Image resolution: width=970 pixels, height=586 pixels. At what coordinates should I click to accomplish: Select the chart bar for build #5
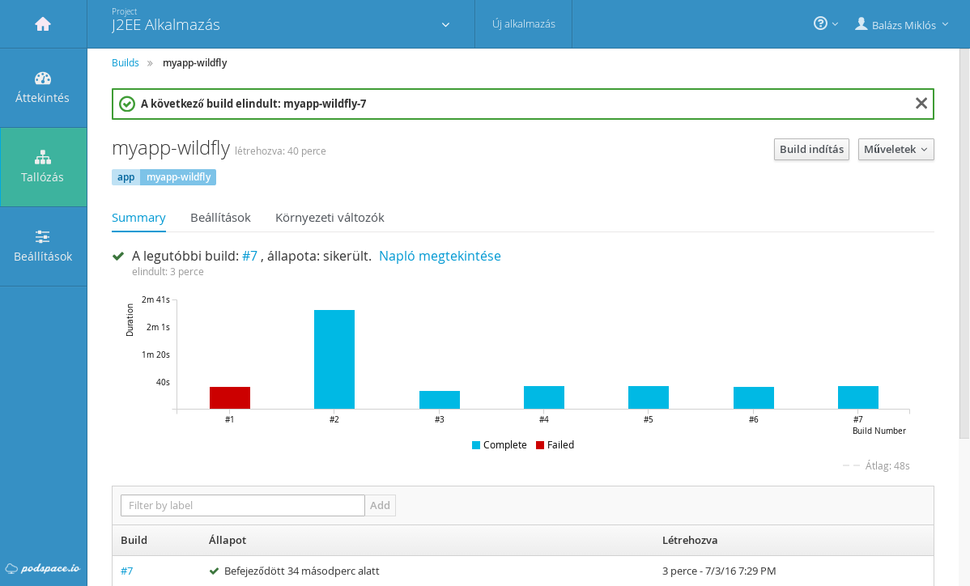click(x=649, y=397)
